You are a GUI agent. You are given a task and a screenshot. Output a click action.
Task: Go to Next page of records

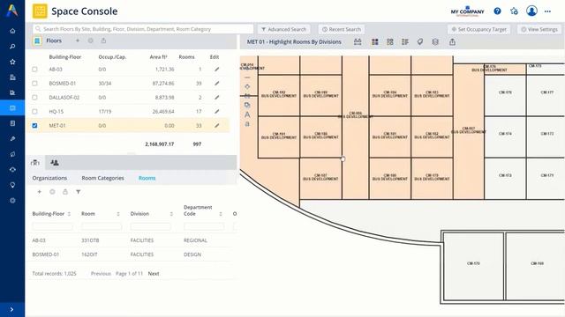point(154,274)
